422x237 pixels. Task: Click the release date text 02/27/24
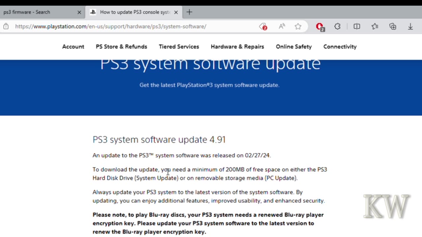pos(257,155)
